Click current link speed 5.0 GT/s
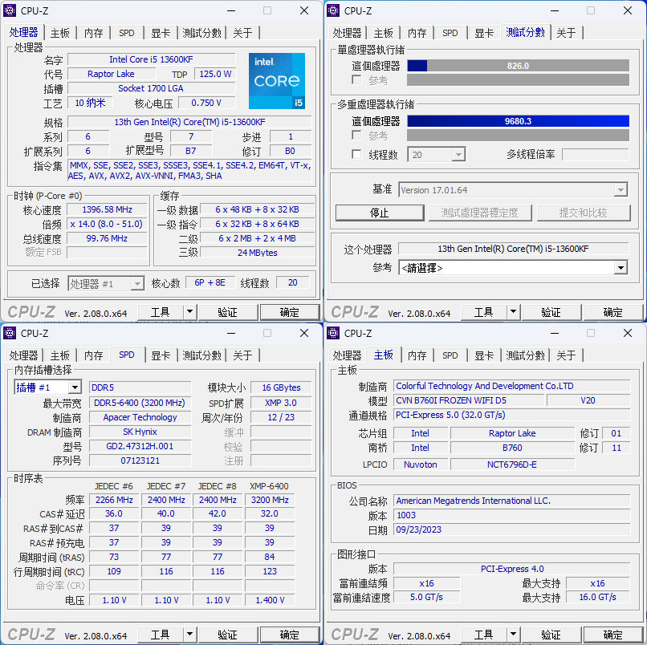Image resolution: width=647 pixels, height=645 pixels. coord(427,597)
